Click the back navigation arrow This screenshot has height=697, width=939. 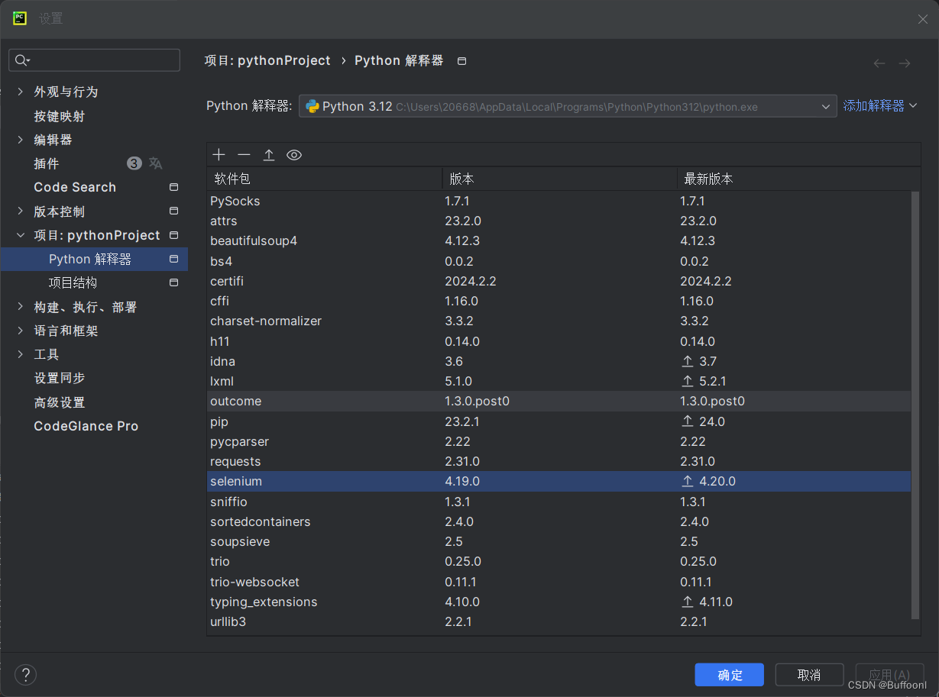click(x=879, y=63)
